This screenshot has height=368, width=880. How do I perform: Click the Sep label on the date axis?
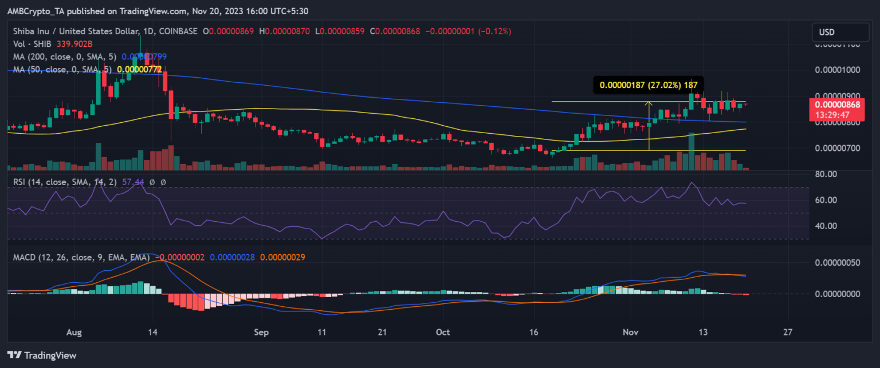(x=261, y=332)
